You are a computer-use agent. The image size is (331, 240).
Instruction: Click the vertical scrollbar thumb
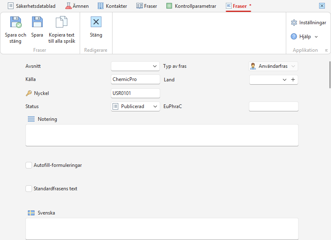330,75
